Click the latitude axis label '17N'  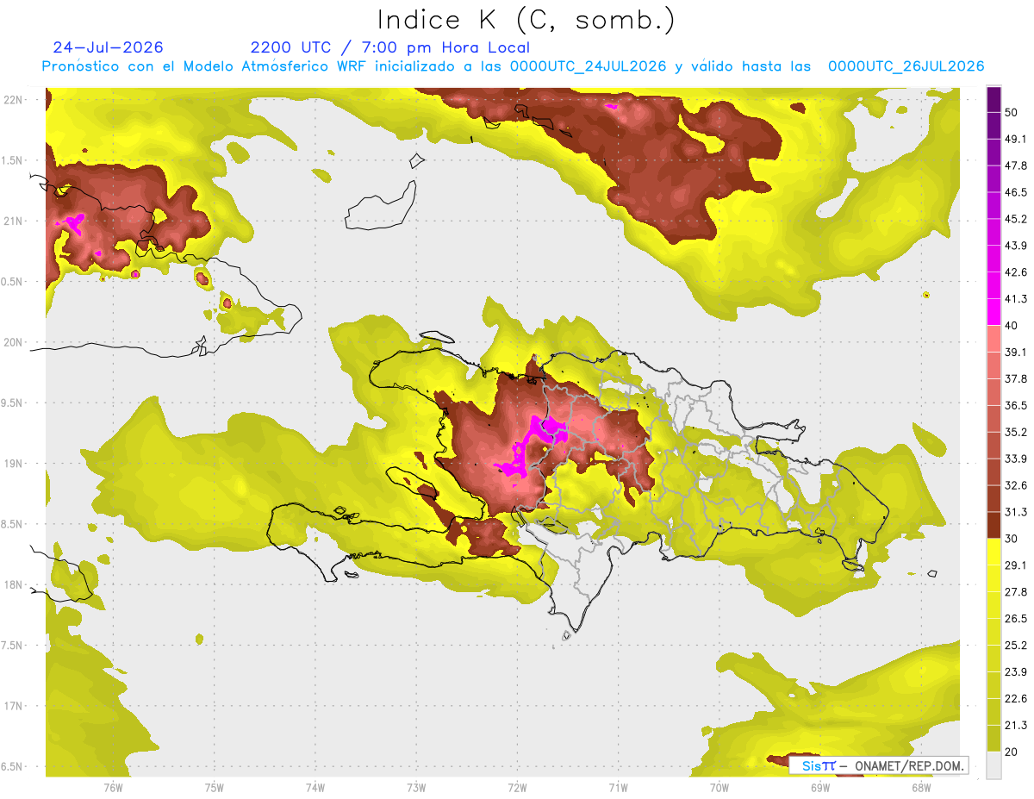coord(15,707)
